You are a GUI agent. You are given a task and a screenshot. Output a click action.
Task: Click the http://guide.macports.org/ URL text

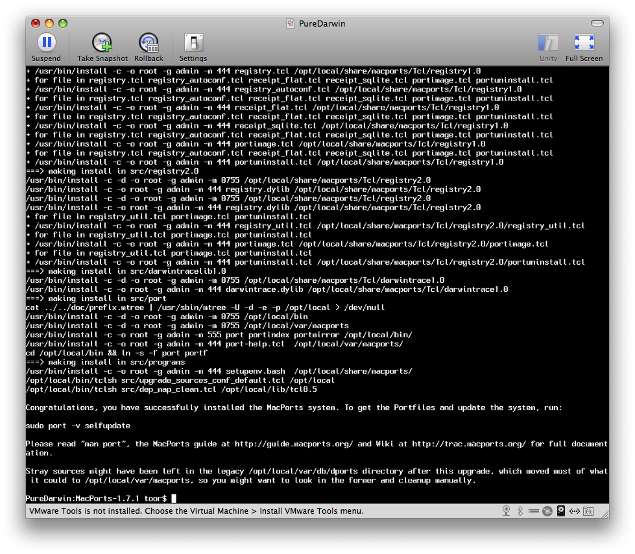[294, 444]
